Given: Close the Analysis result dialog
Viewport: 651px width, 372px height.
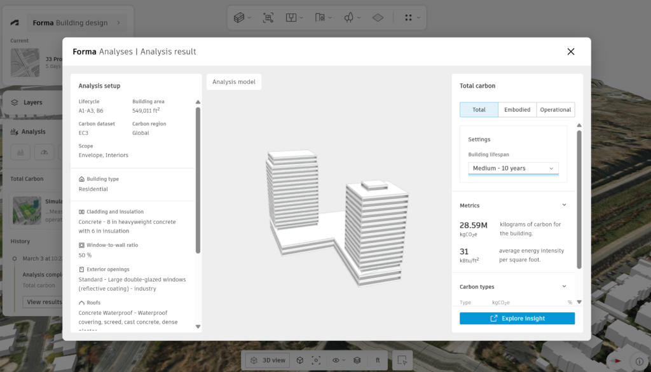Looking at the screenshot, I should (570, 52).
